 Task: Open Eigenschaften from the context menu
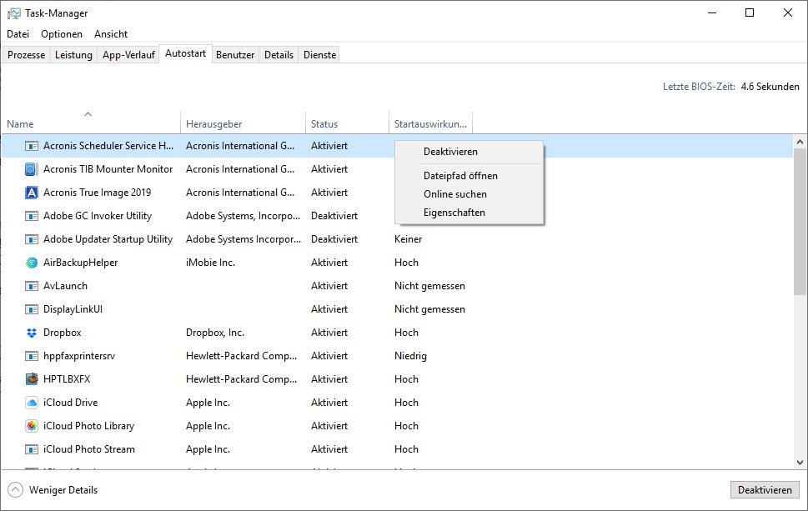coord(454,213)
